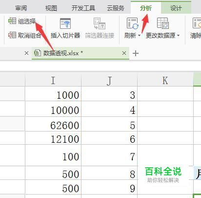Open the 视图 ribbon tab
Image resolution: width=201 pixels, height=198 pixels.
pyautogui.click(x=51, y=8)
